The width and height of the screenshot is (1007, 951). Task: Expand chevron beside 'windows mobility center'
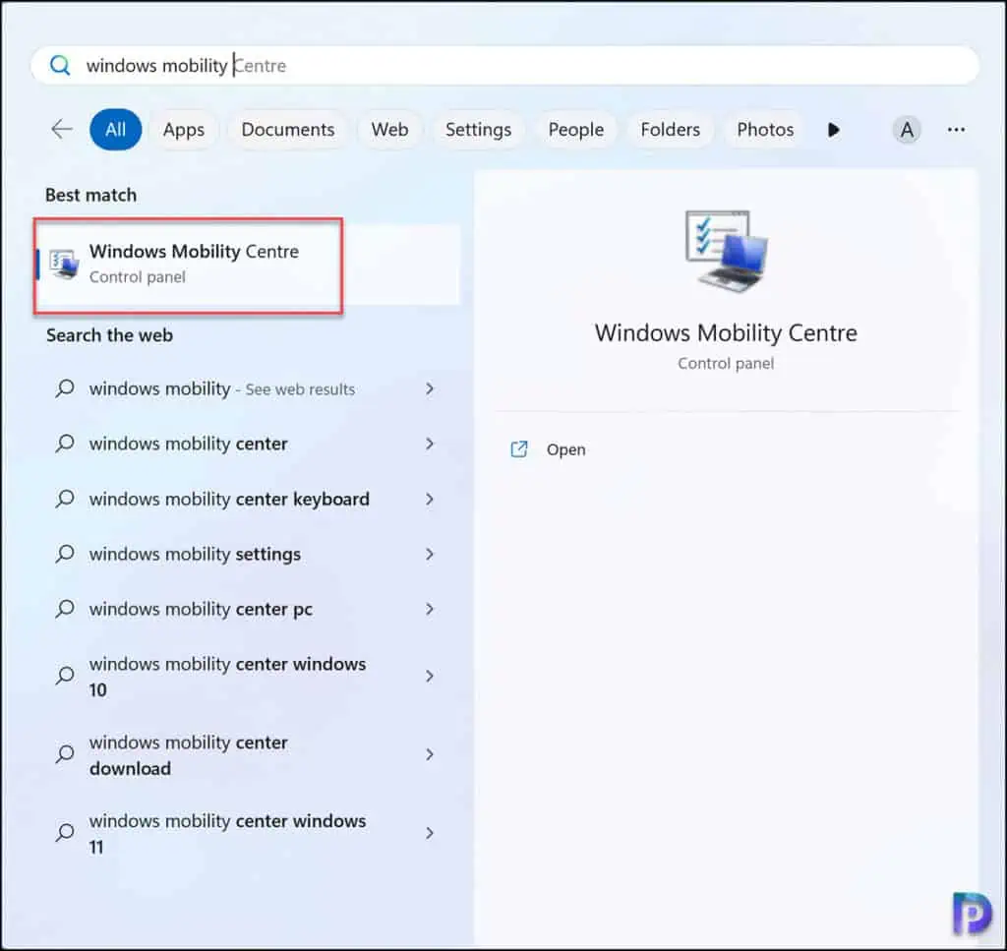point(430,444)
